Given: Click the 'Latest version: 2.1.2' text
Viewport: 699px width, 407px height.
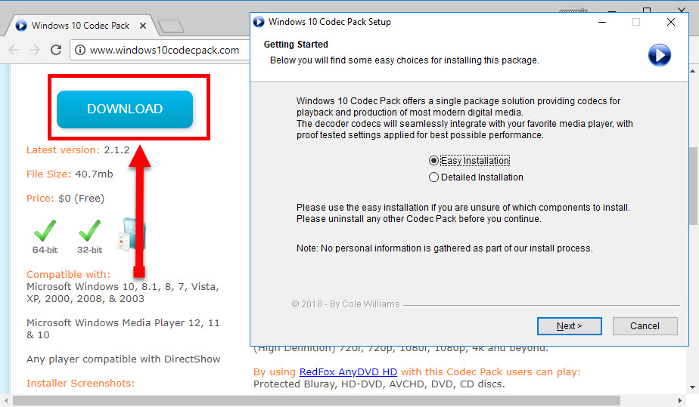Looking at the screenshot, I should click(x=78, y=150).
